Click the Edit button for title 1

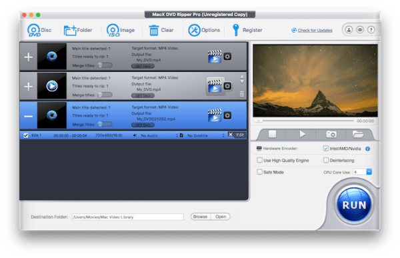tap(237, 135)
